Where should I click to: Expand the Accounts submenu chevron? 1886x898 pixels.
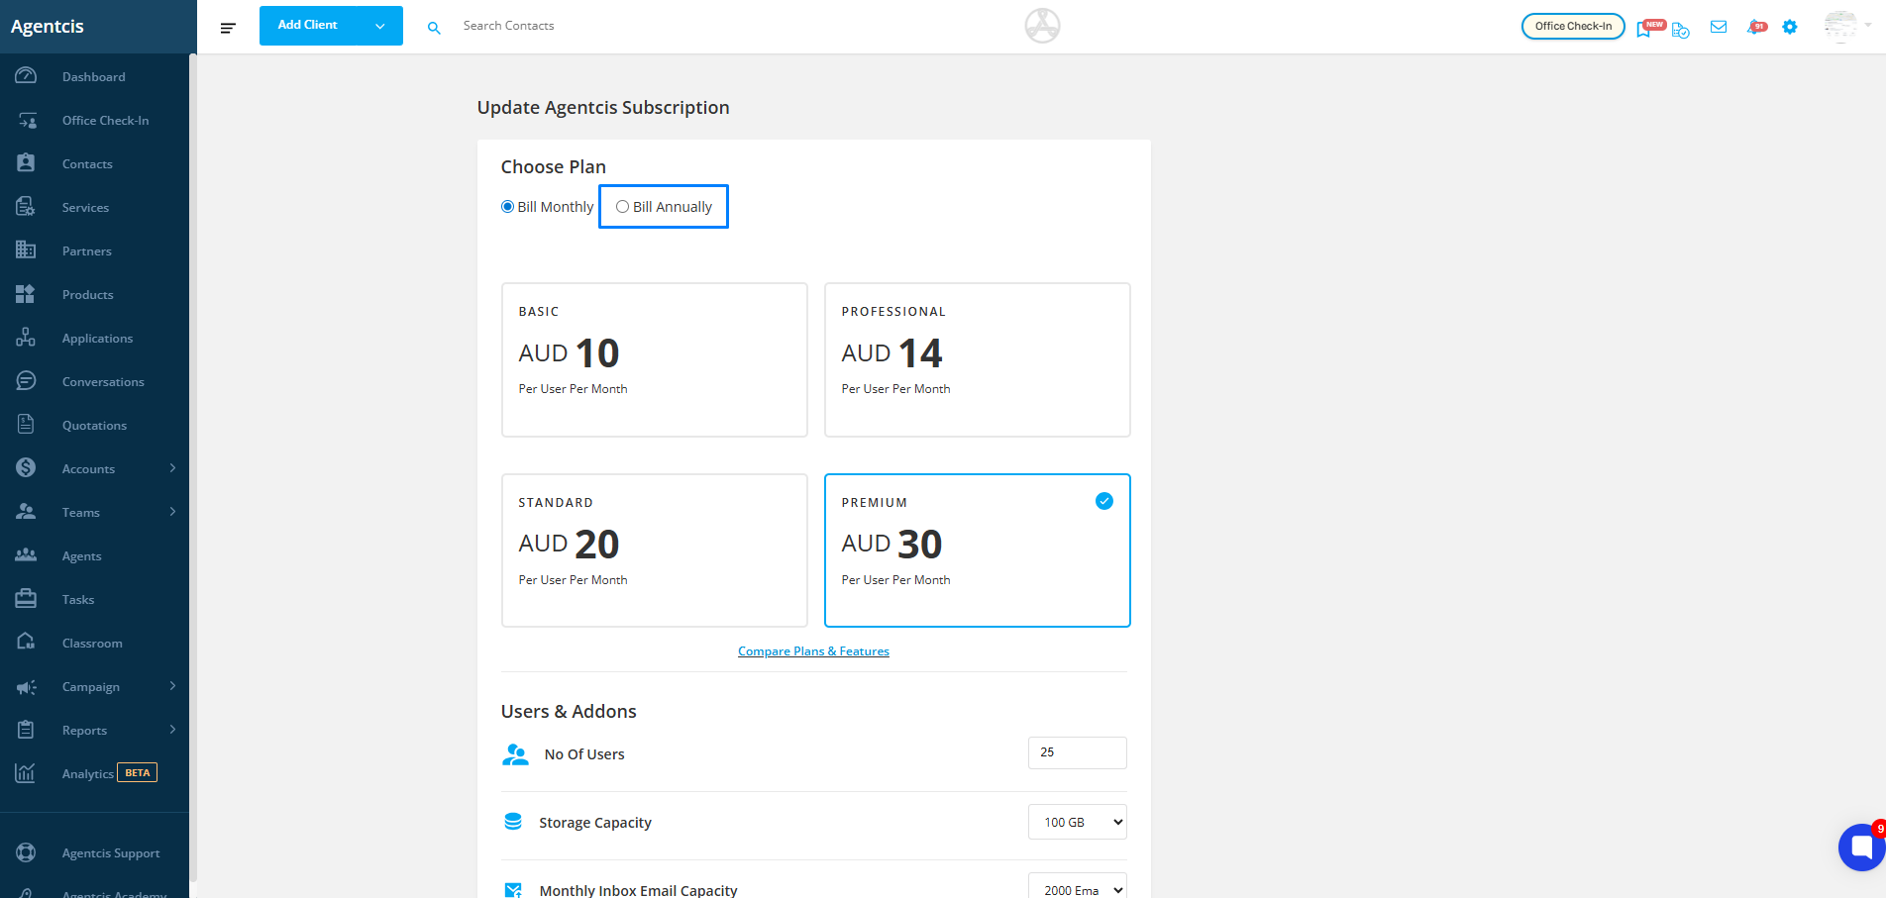pyautogui.click(x=172, y=467)
